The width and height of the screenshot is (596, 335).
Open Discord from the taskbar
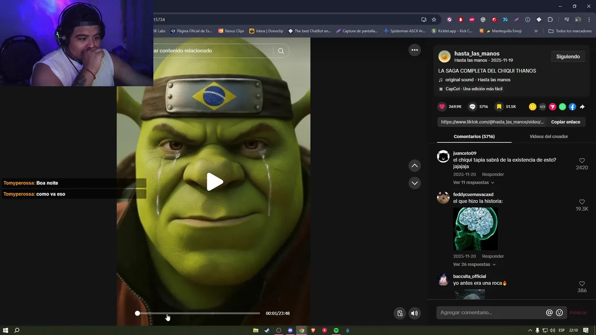click(290, 330)
